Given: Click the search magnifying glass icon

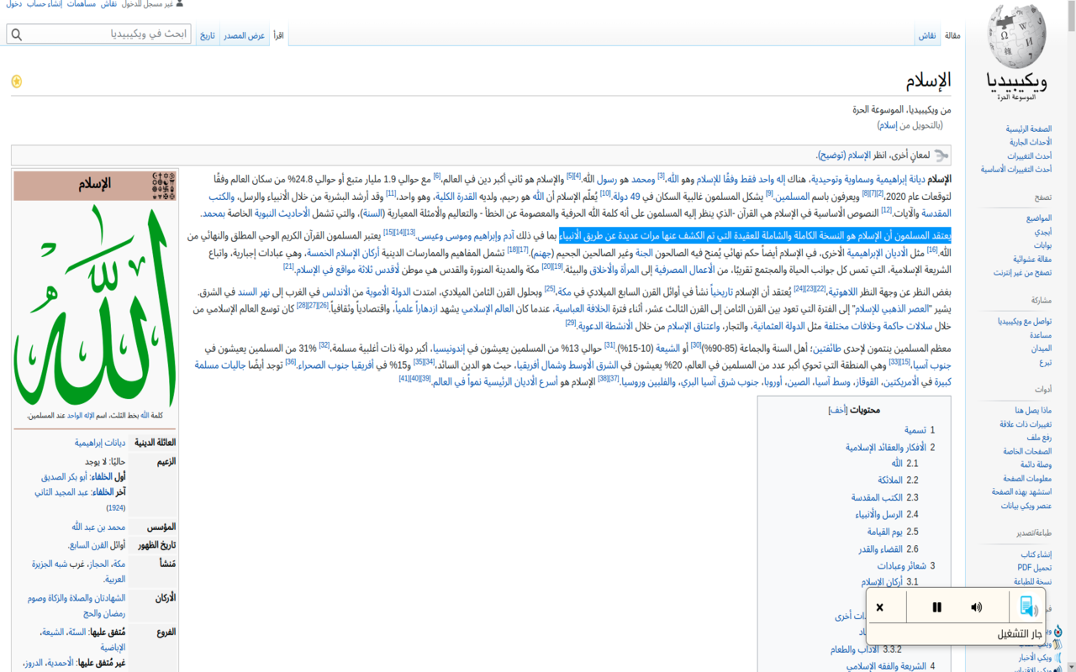Looking at the screenshot, I should pos(17,34).
